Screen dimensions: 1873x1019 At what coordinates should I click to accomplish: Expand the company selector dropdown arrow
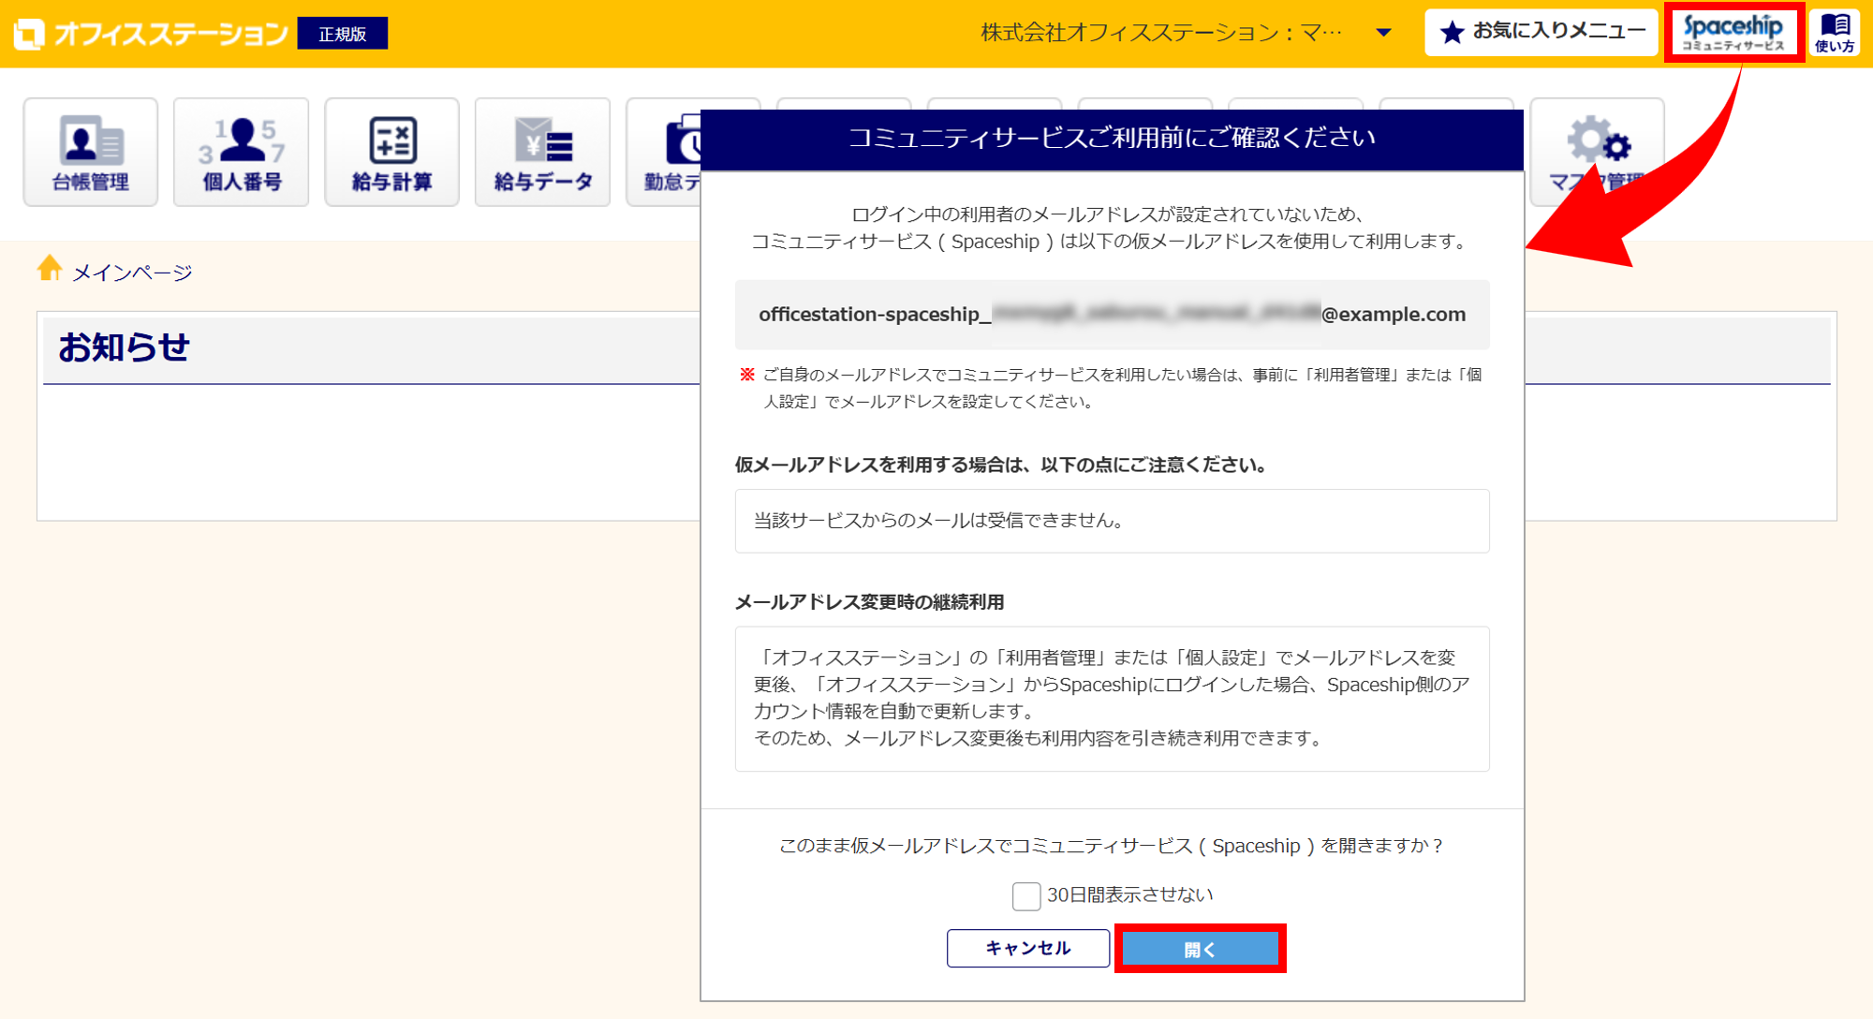coord(1383,33)
